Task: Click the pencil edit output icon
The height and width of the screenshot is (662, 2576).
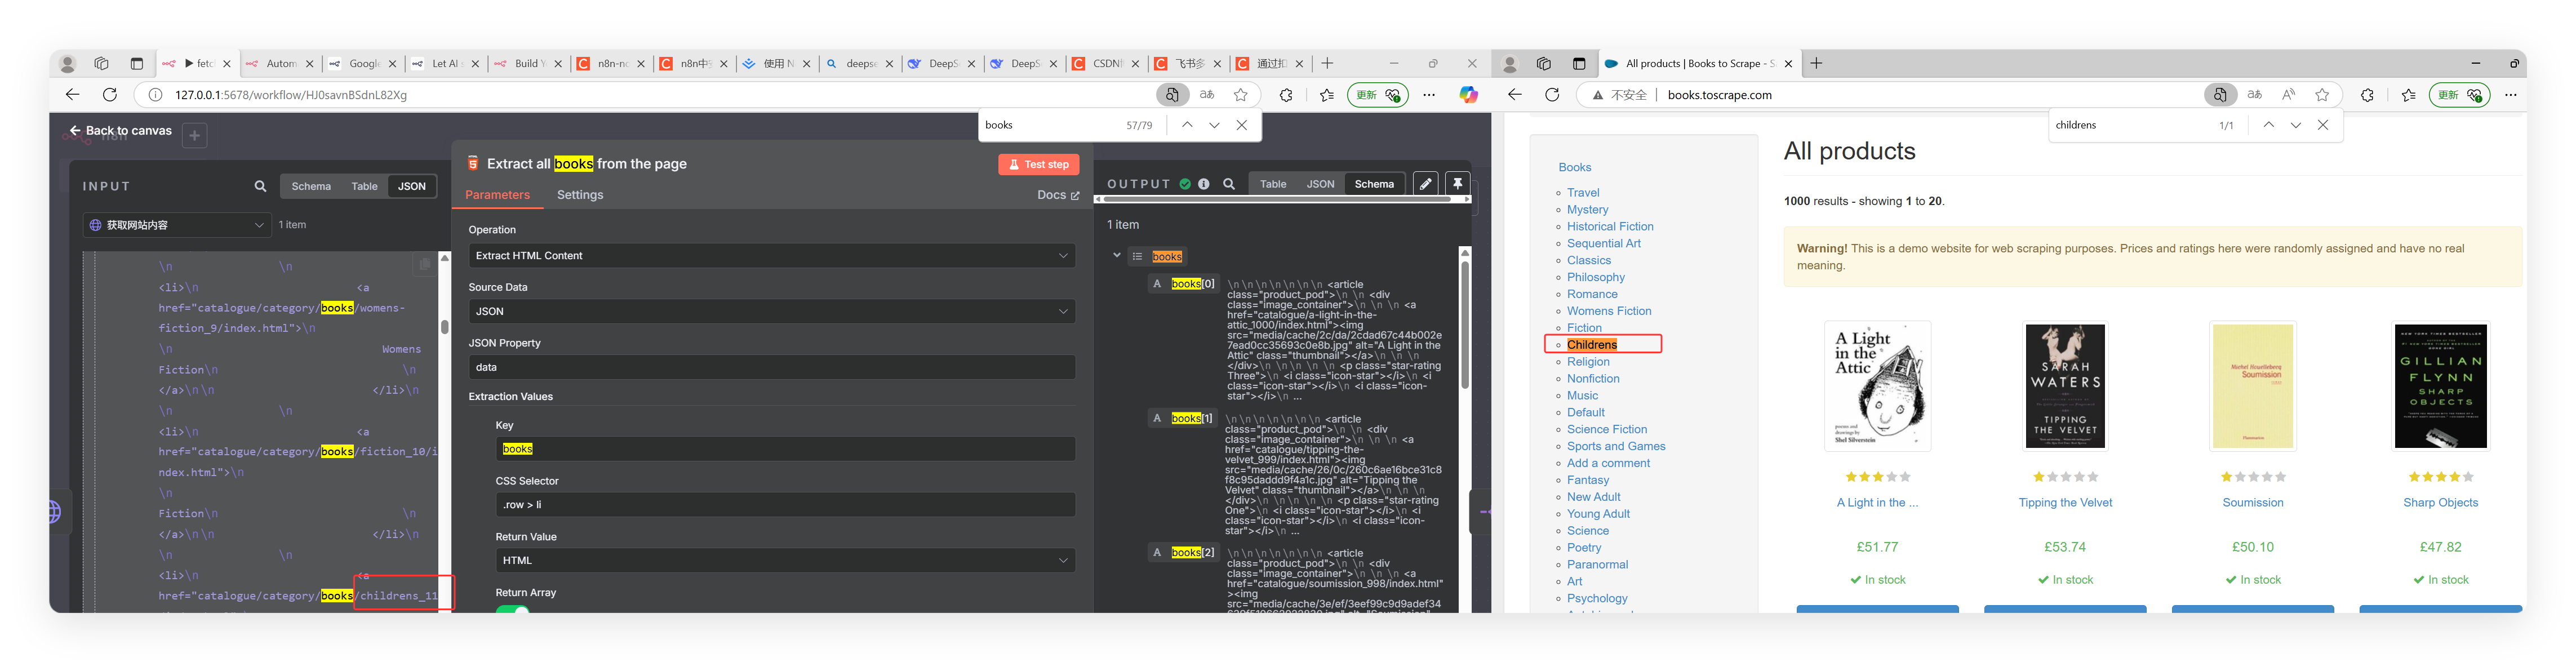Action: [1425, 184]
